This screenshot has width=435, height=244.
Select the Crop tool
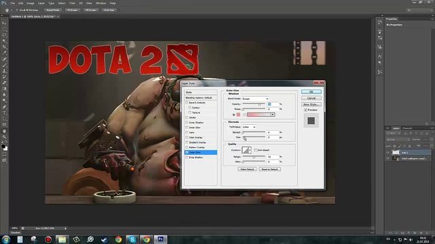pos(4,47)
